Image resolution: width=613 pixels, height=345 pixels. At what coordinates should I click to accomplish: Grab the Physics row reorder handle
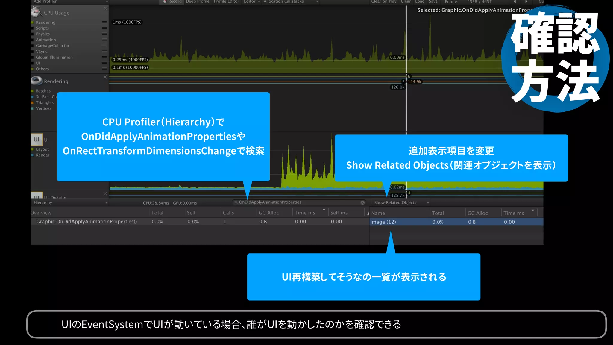tap(104, 34)
